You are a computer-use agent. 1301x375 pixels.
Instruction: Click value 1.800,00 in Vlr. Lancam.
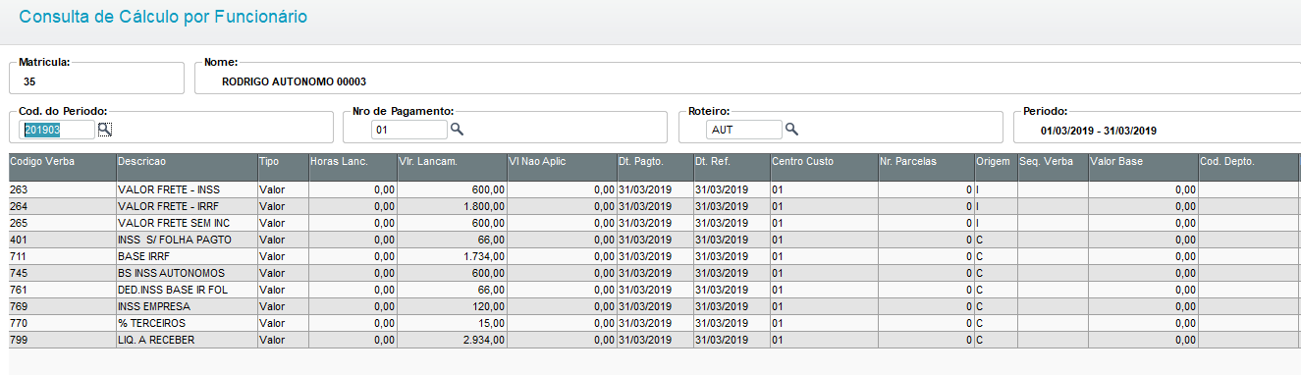click(485, 207)
